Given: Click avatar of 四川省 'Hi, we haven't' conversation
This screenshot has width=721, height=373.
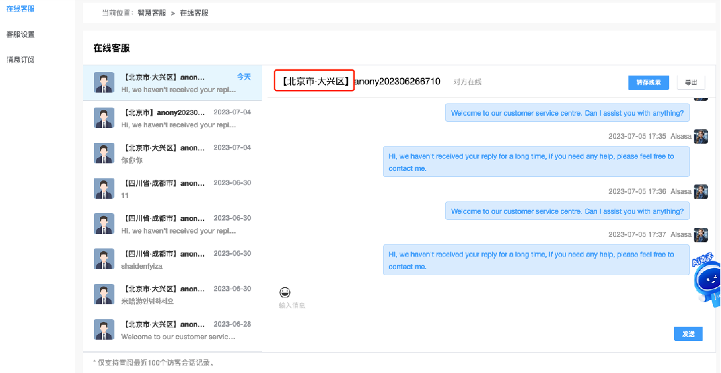Looking at the screenshot, I should click(x=104, y=224).
